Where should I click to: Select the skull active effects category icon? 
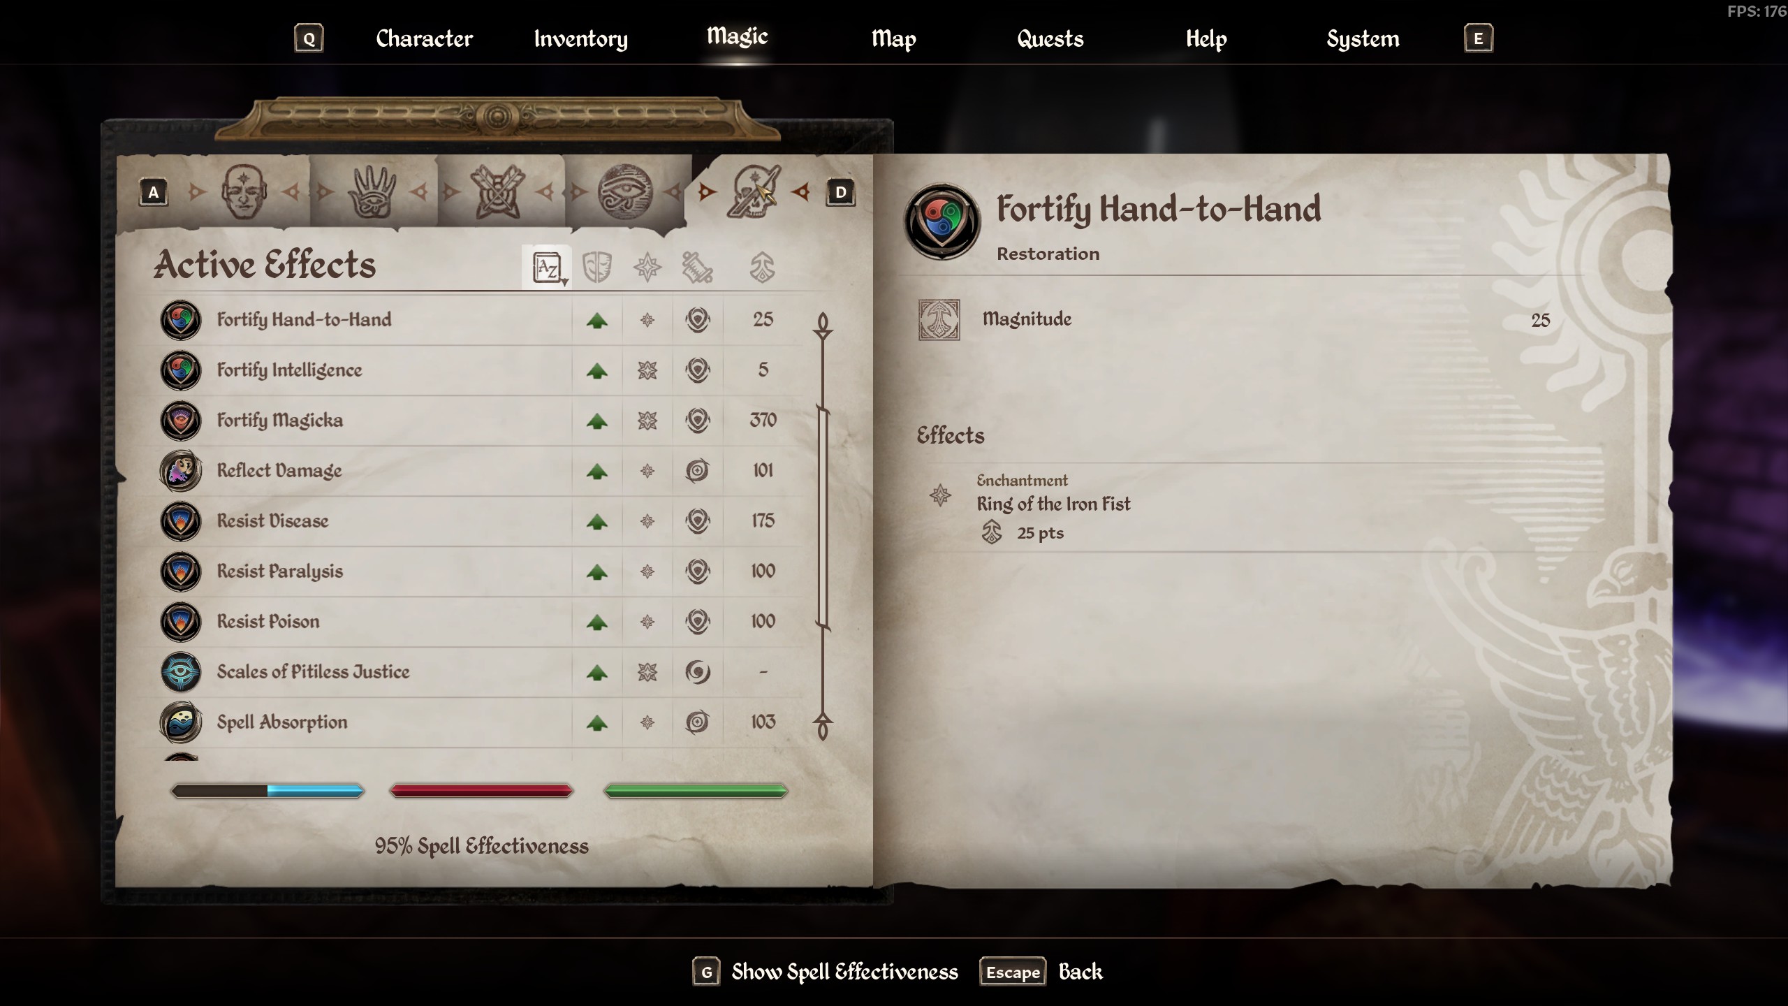click(754, 191)
